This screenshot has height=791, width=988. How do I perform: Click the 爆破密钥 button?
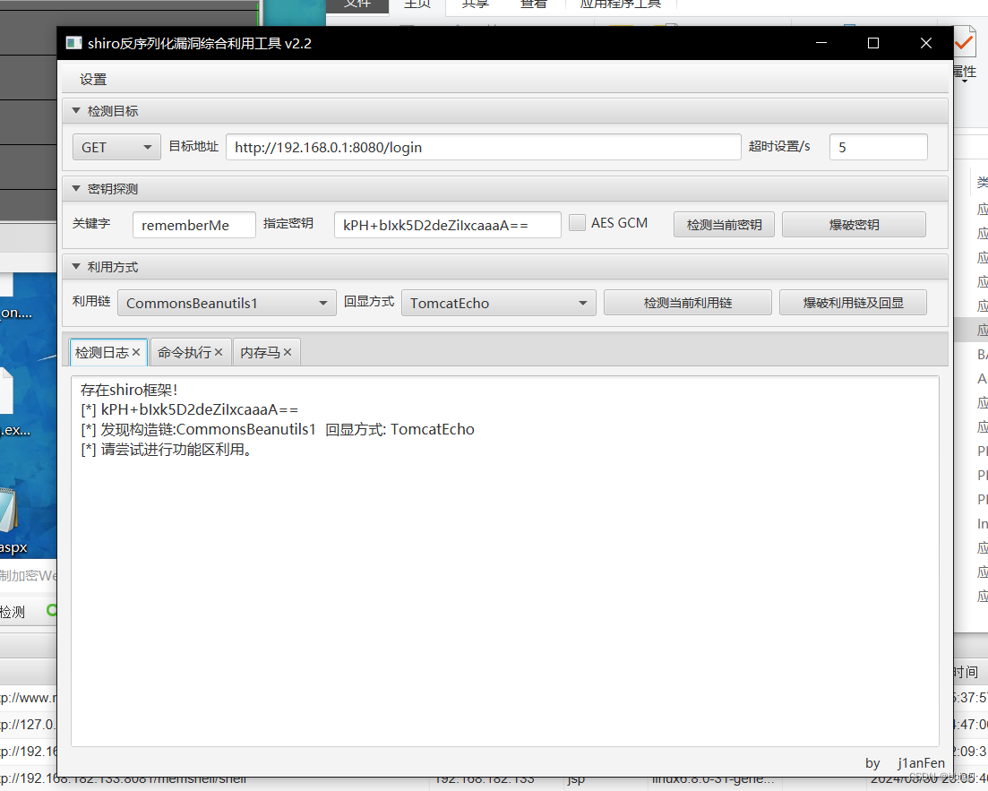tap(854, 225)
